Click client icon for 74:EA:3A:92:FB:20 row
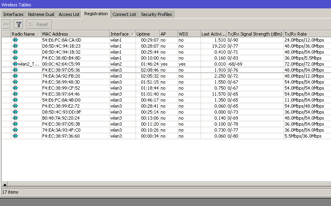Viewport: 331px width, 206px height. click(15, 76)
